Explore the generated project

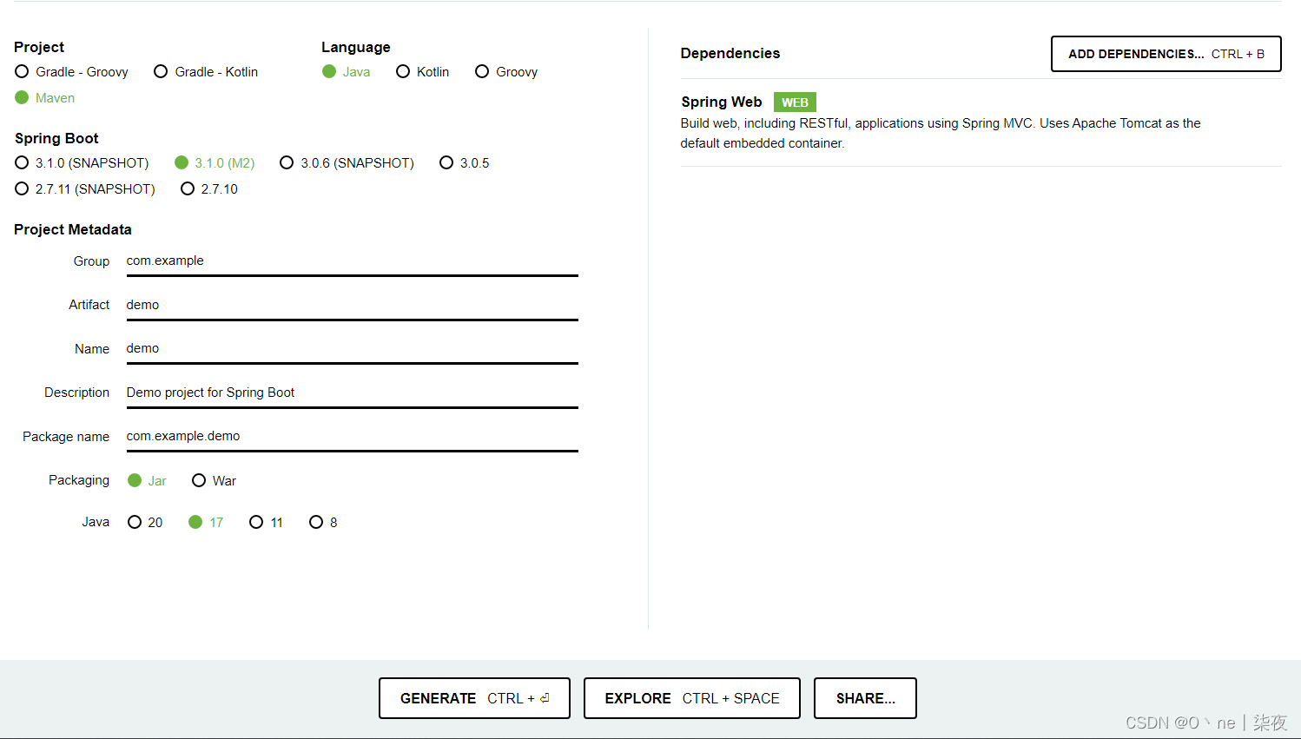(691, 698)
